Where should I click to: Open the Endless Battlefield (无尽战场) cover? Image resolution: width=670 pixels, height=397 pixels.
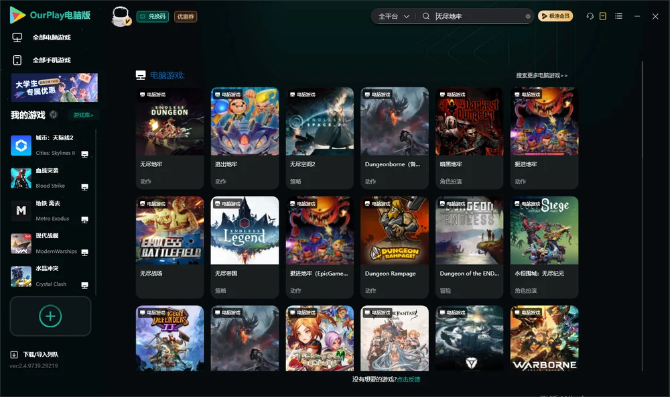170,231
